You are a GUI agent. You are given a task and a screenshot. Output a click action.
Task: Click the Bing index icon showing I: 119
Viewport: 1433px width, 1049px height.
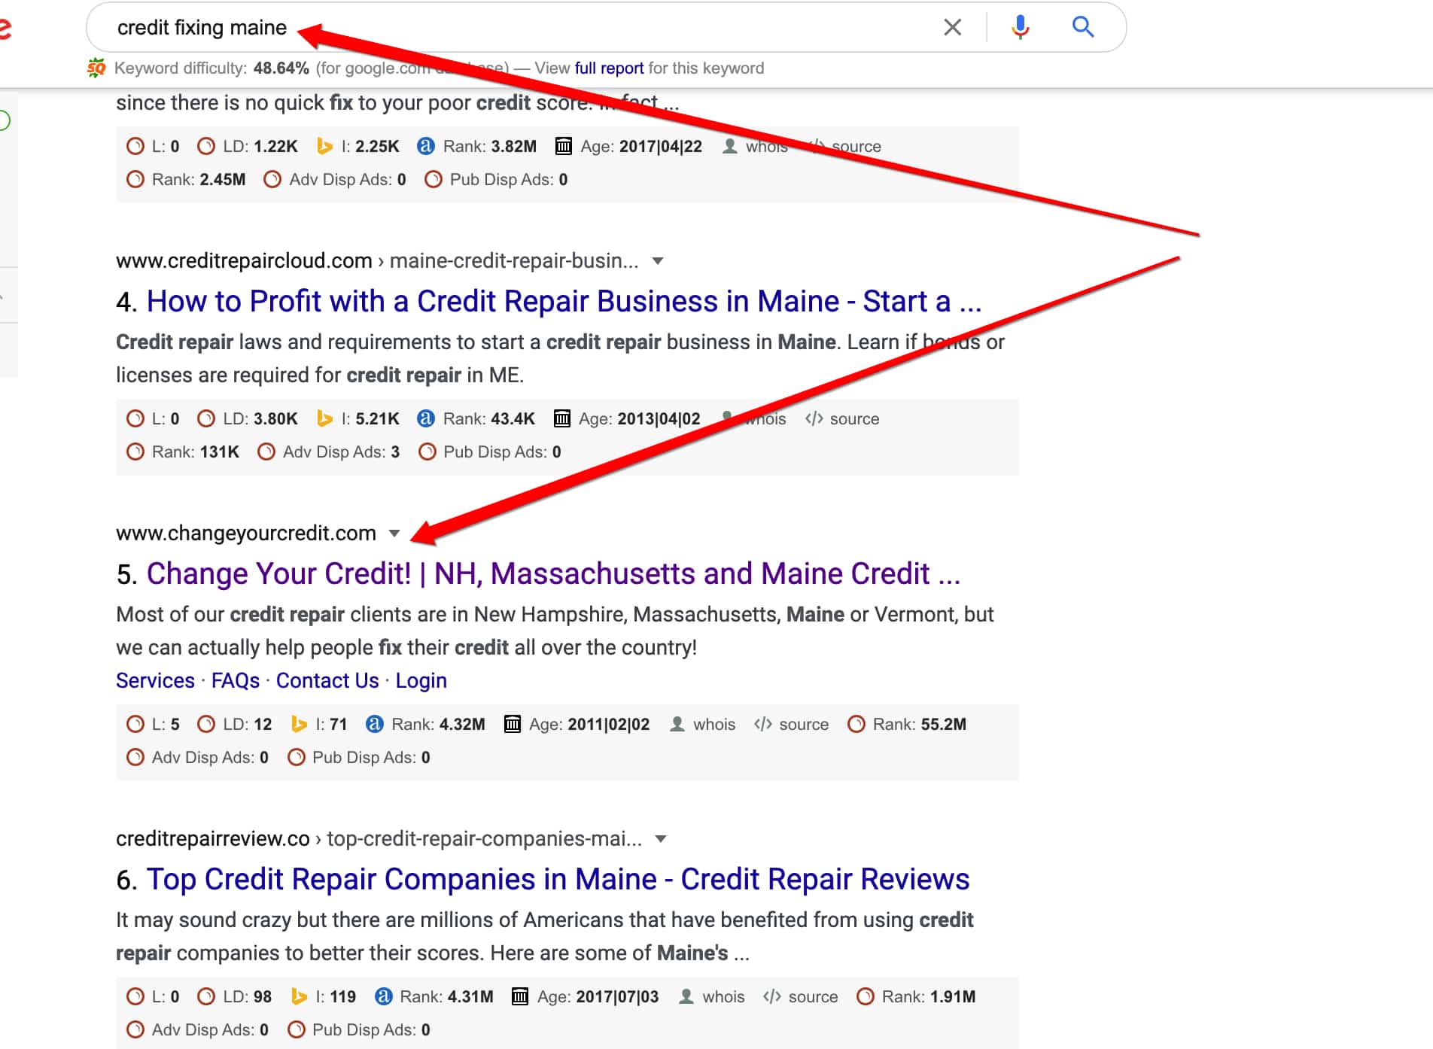(299, 997)
